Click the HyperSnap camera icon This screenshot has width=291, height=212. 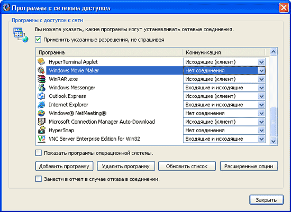tap(41, 130)
